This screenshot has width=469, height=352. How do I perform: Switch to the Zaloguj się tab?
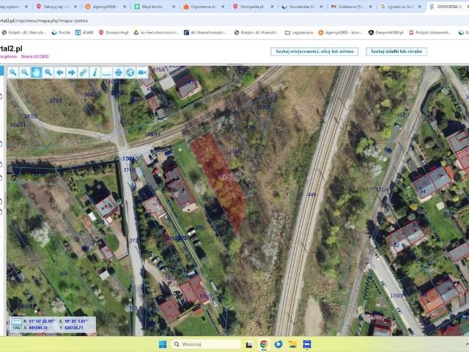[x=57, y=7]
